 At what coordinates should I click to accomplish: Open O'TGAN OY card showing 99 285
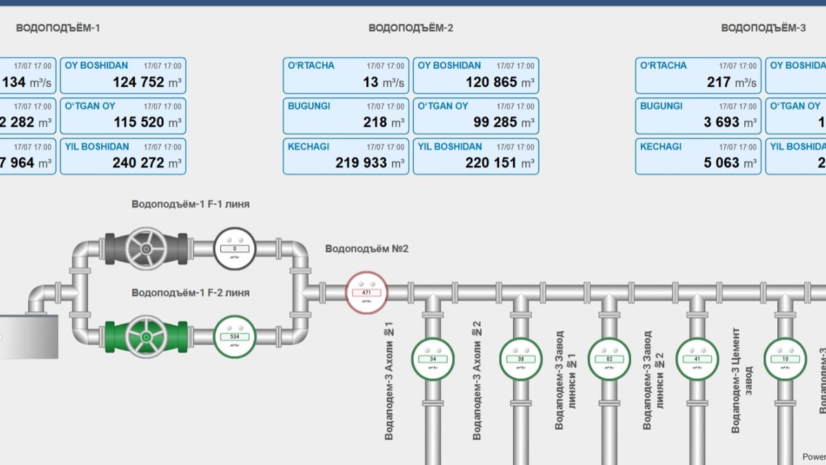[x=476, y=116]
